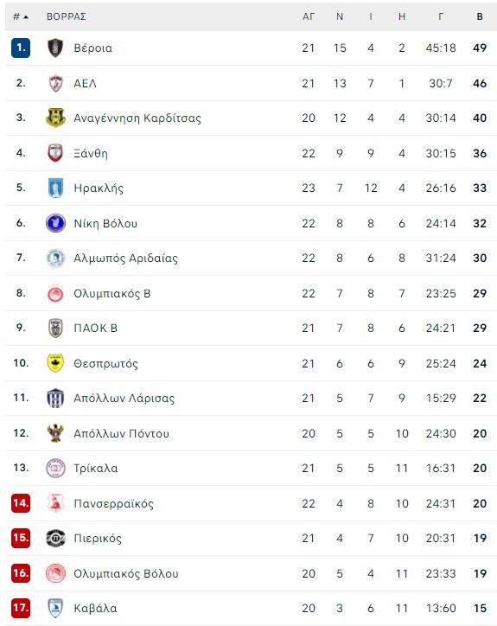Open the ΠΑΟΚ Β crest icon
The height and width of the screenshot is (626, 497).
[x=55, y=329]
